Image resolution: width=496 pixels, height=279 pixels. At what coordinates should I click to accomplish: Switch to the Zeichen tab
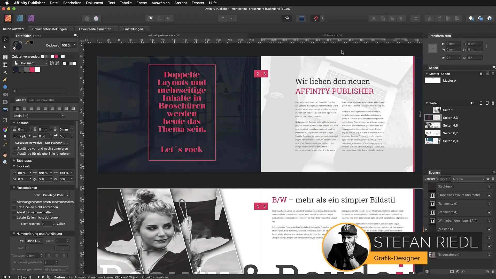(x=34, y=100)
